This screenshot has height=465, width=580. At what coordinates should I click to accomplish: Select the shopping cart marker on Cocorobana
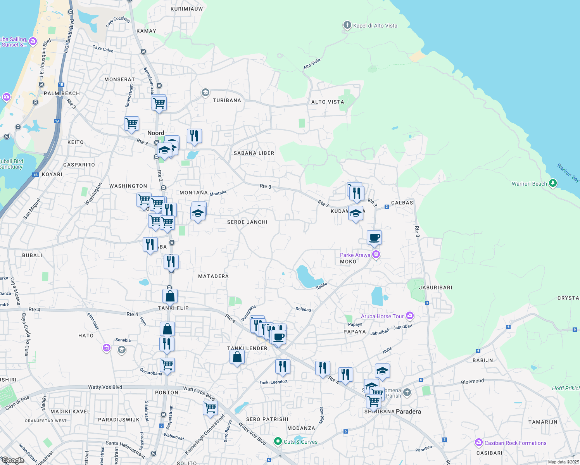click(x=167, y=364)
